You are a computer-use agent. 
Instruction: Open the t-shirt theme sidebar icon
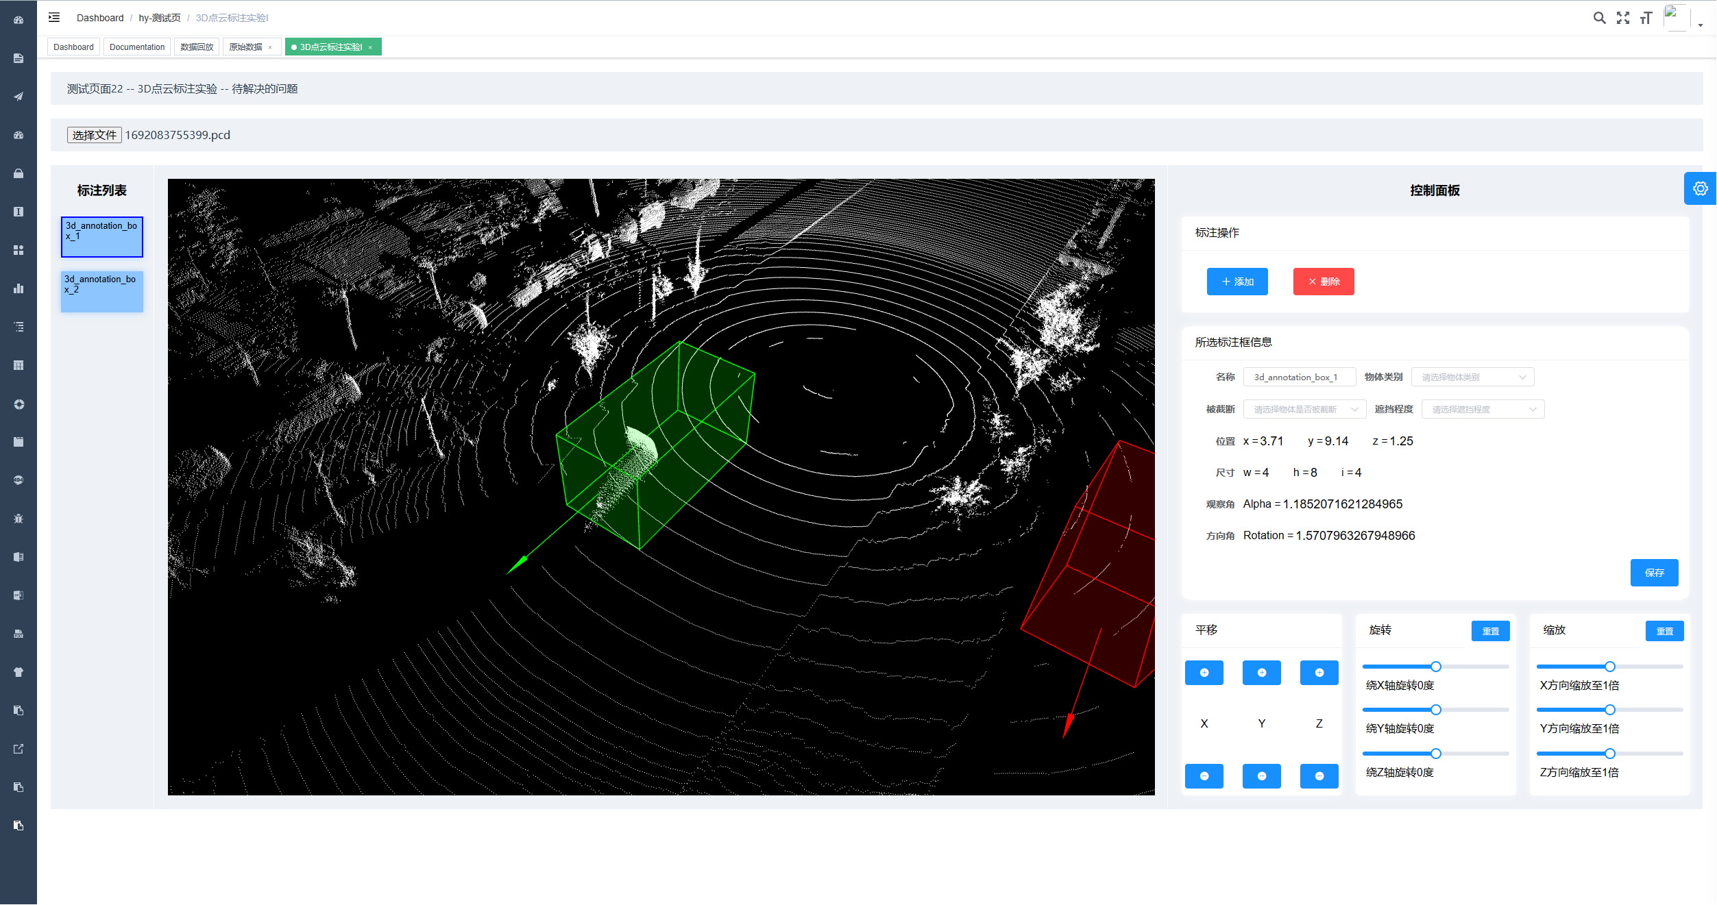[19, 672]
